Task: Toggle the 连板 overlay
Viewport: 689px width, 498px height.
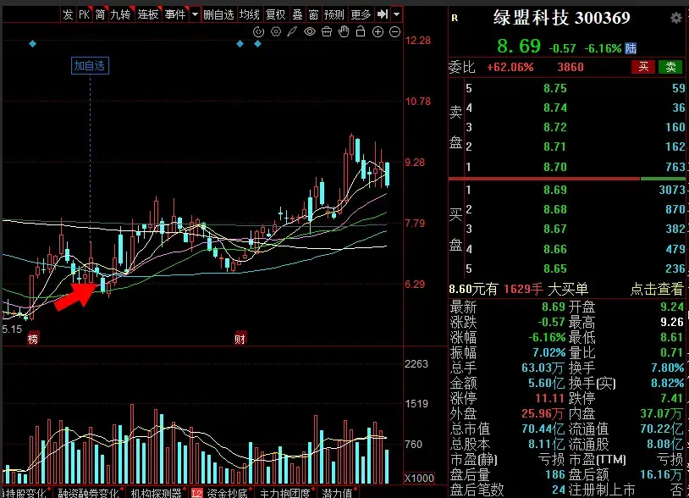Action: click(148, 14)
